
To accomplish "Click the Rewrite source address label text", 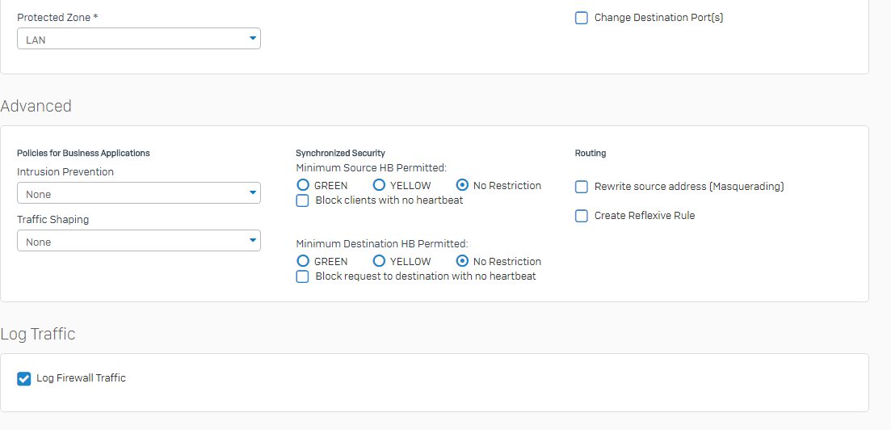I will pyautogui.click(x=689, y=187).
